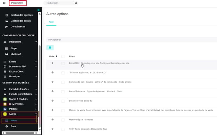Close sidebar with the teal X icon
This screenshot has width=217, height=135.
point(39,10)
